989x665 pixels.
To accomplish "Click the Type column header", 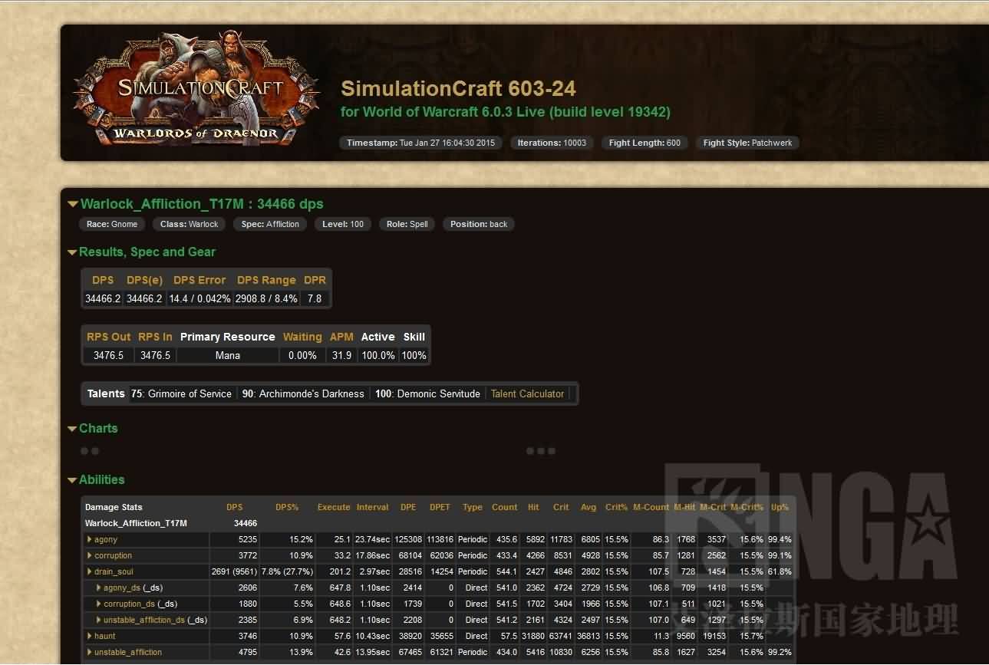I will (473, 507).
